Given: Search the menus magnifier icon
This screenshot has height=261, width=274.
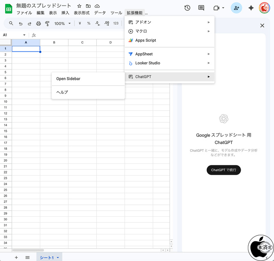Looking at the screenshot, I should [x=11, y=23].
